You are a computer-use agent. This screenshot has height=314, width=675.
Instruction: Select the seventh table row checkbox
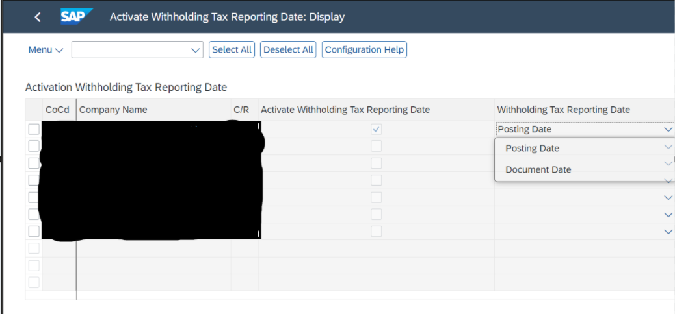pos(34,231)
